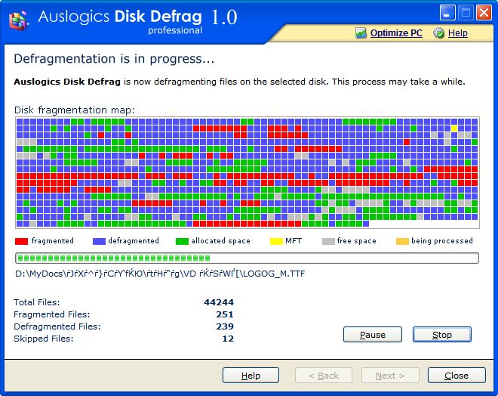The image size is (498, 396).
Task: Click the 'MFT' legend label
Action: coord(294,241)
